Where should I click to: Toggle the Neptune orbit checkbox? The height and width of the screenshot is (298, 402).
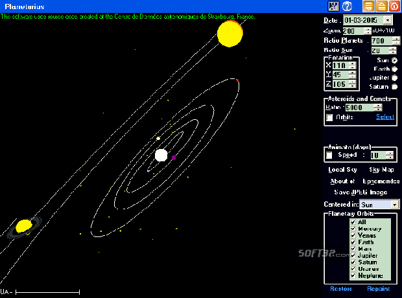pyautogui.click(x=353, y=275)
